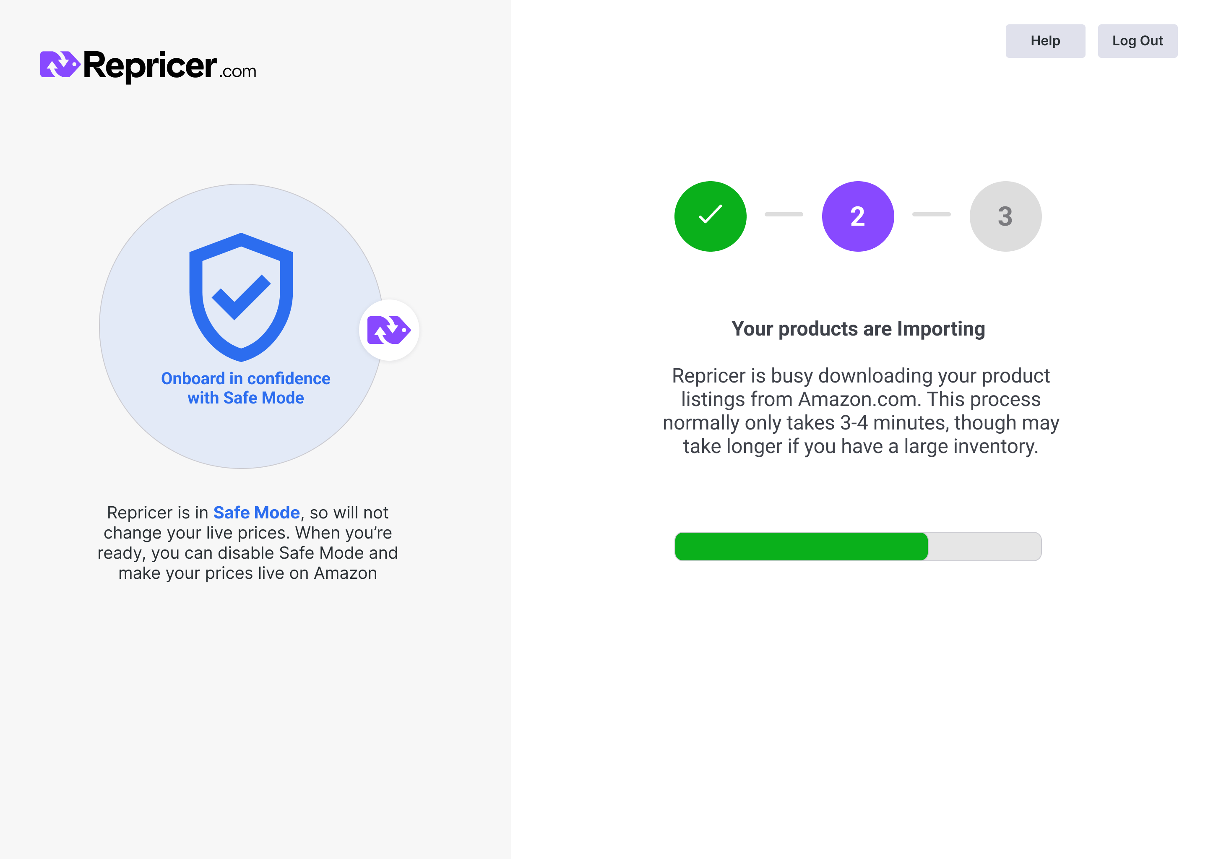Click the grey unfilled progress bar portion
Screen dimensions: 1208x859
tap(984, 546)
